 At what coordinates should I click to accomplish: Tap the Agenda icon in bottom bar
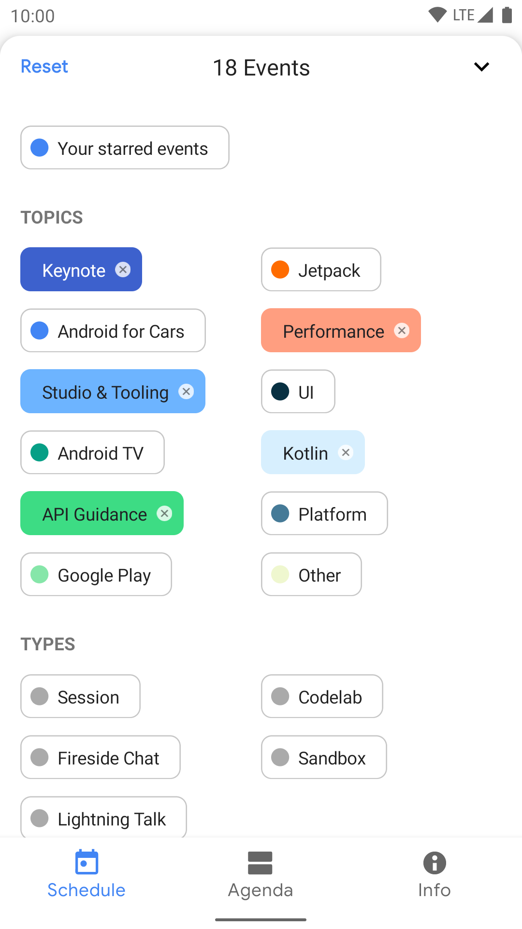[260, 863]
